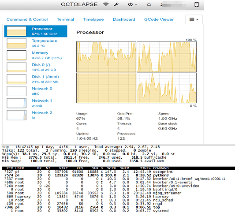235x220 pixels.
Task: Click the top-left CPU core graph
Action: point(106,57)
